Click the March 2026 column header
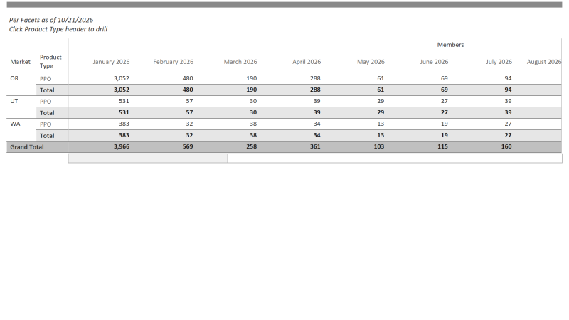 (x=240, y=62)
